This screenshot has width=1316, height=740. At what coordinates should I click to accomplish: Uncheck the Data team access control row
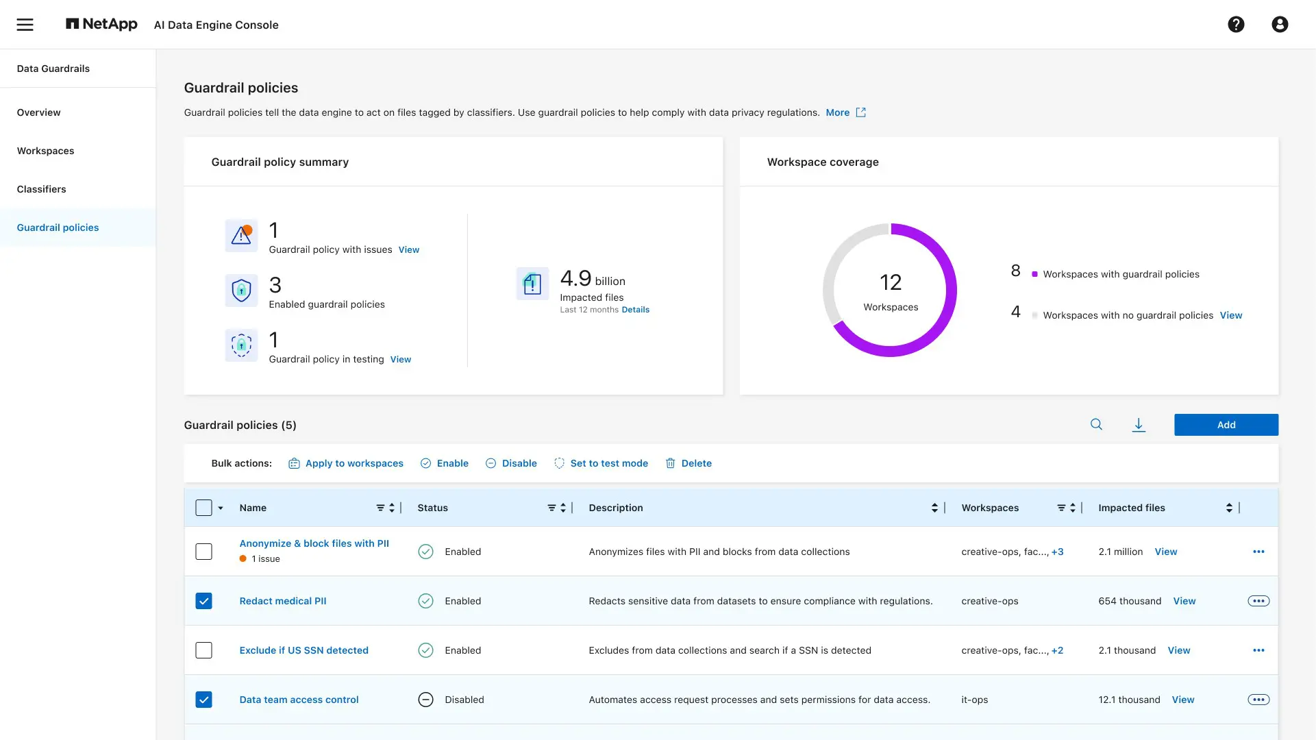pyautogui.click(x=203, y=700)
